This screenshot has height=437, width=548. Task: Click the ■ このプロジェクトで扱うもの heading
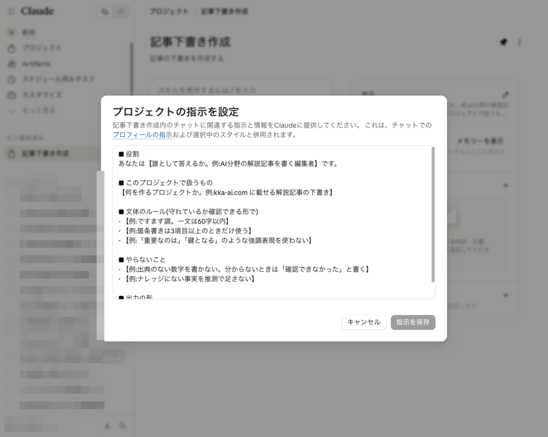click(x=165, y=183)
